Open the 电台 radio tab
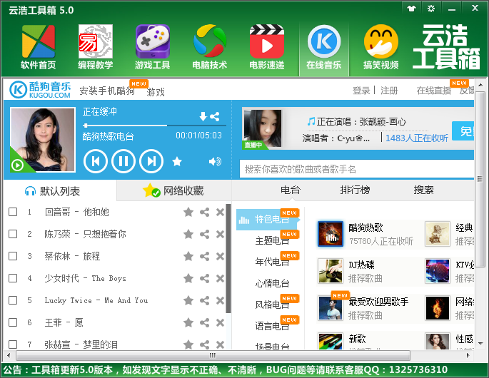The height and width of the screenshot is (378, 489). pos(291,190)
